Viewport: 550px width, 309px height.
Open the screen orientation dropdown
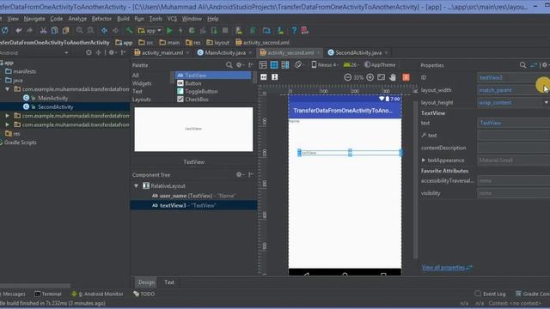point(298,65)
